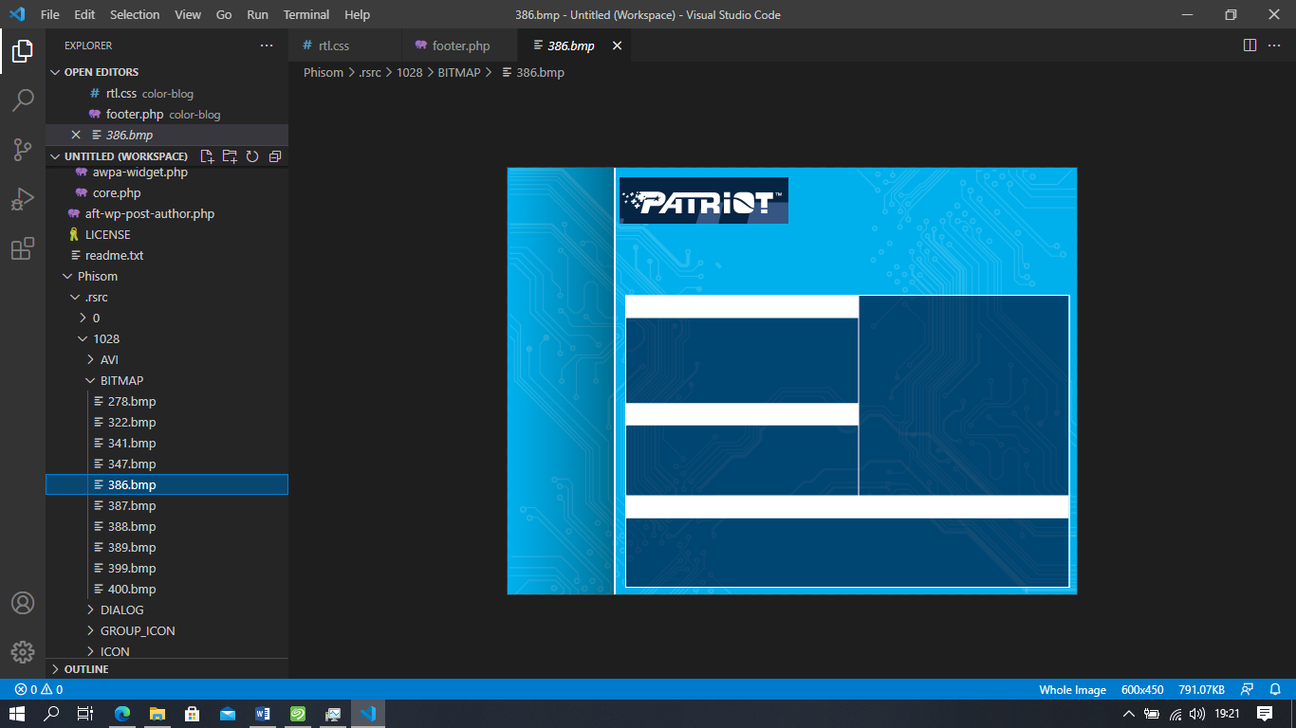
Task: Open Microsoft Edge from taskbar
Action: pyautogui.click(x=122, y=714)
